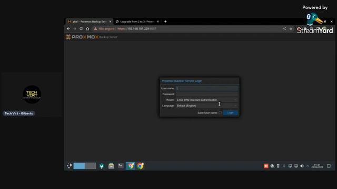
Task: Open the browser home page icon
Action: tap(87, 28)
